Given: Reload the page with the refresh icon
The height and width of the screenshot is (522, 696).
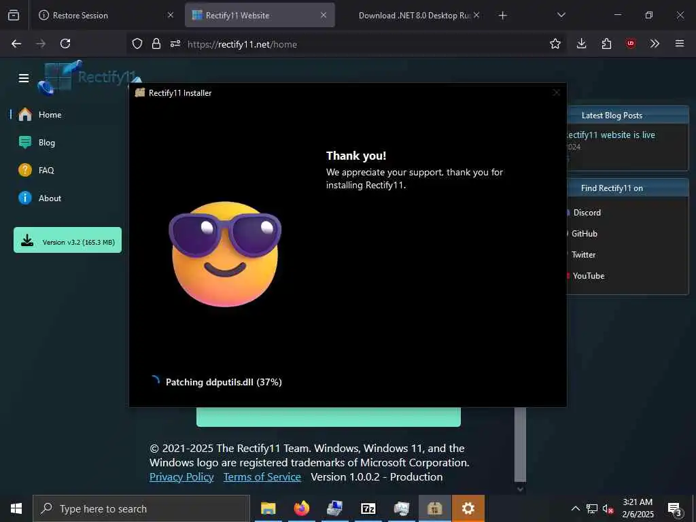Looking at the screenshot, I should click(65, 43).
